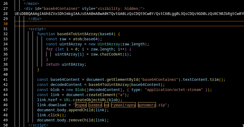The width and height of the screenshot is (244, 127).
Task: Click 'new Uint8Array' constructor on line 34
Action: 104,44
